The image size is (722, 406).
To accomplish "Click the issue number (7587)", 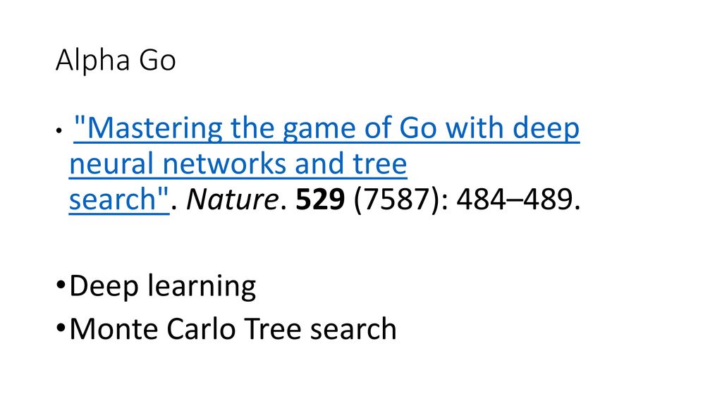I will pos(396,200).
